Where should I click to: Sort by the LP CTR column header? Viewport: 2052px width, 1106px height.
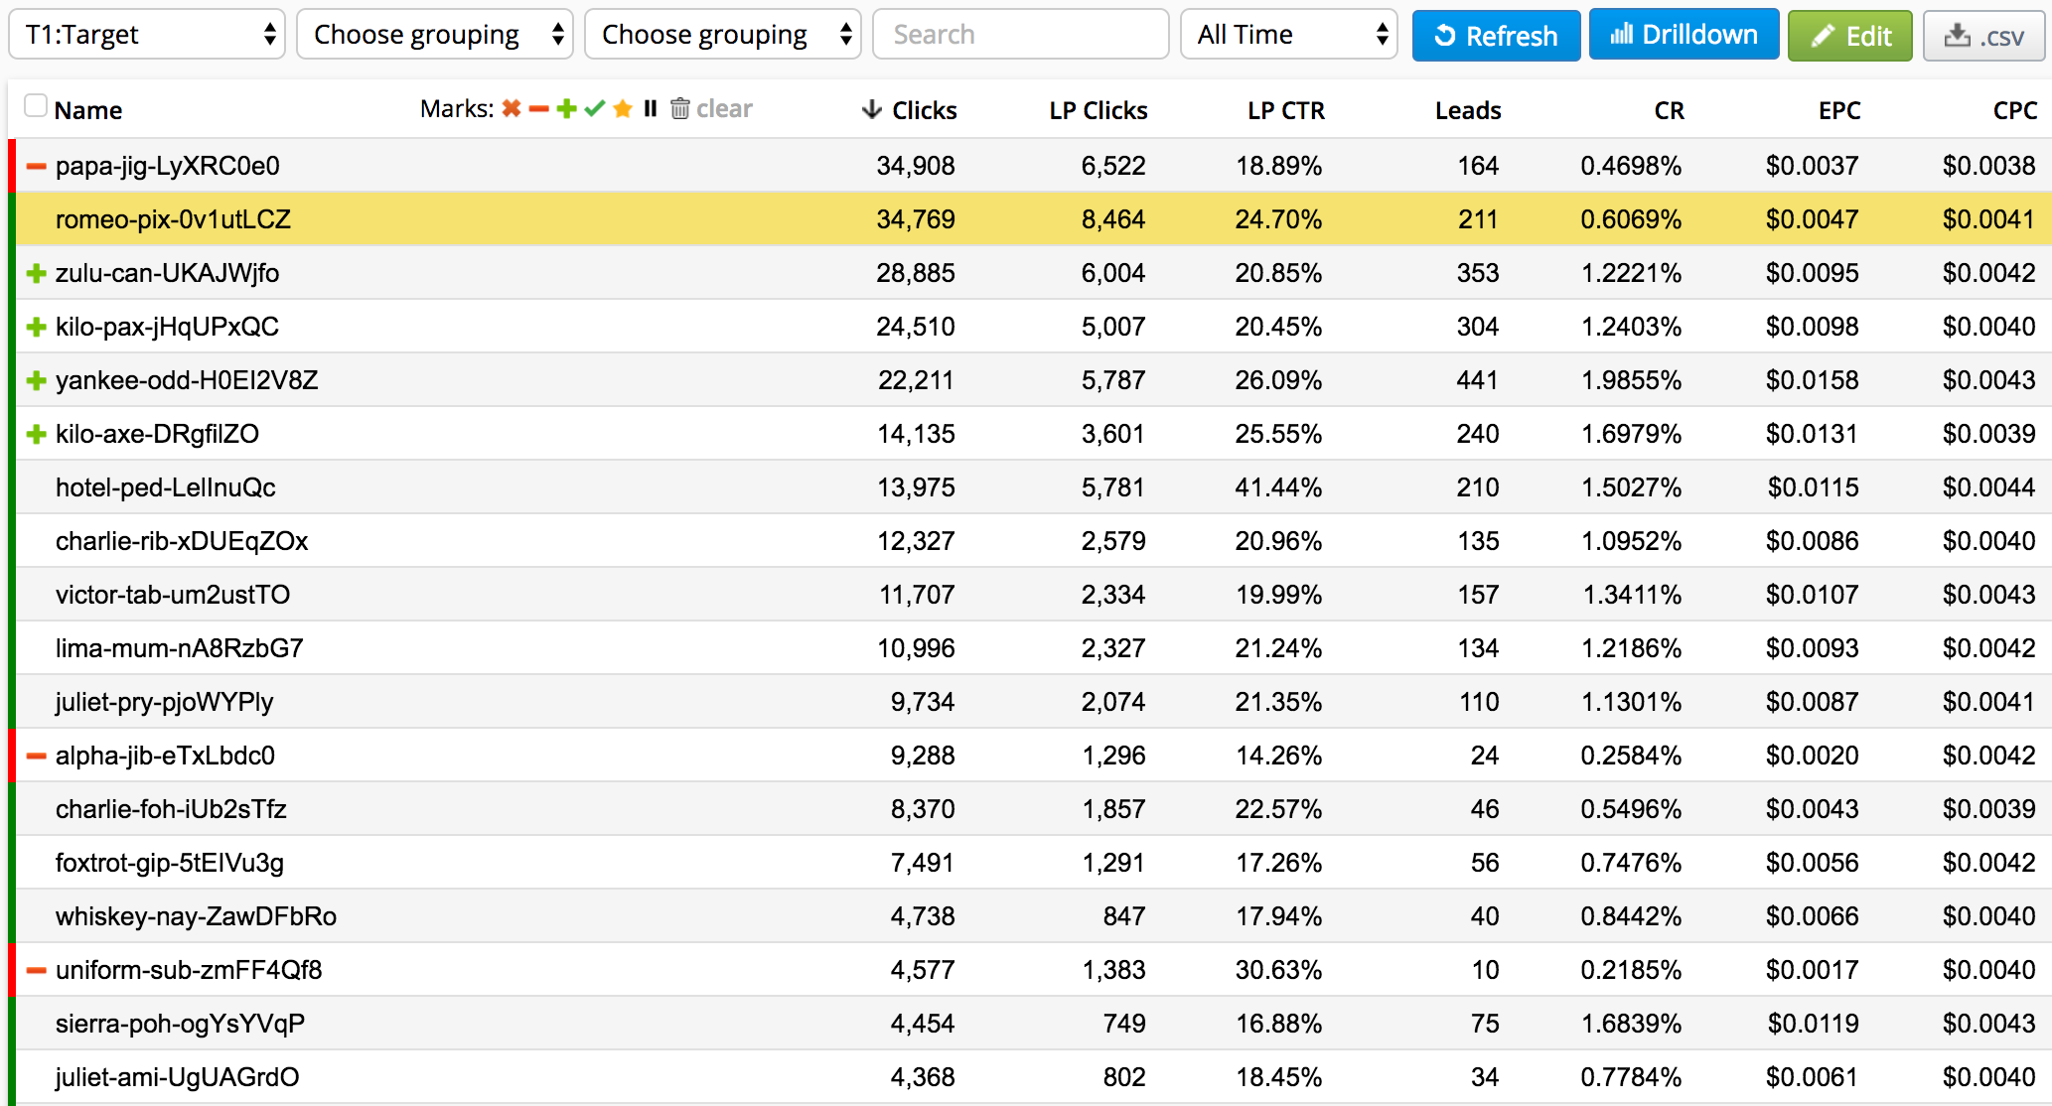point(1285,110)
